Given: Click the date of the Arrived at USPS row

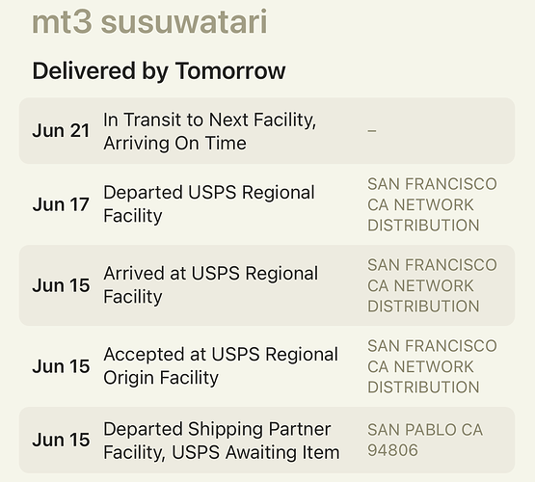Looking at the screenshot, I should coord(61,285).
